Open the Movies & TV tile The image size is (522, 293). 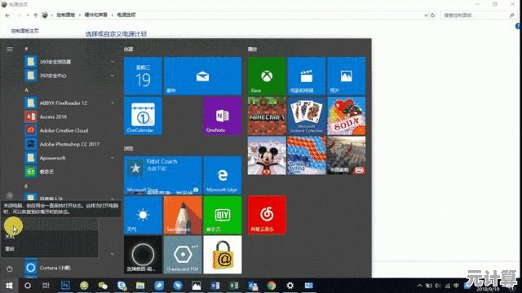[x=307, y=76]
